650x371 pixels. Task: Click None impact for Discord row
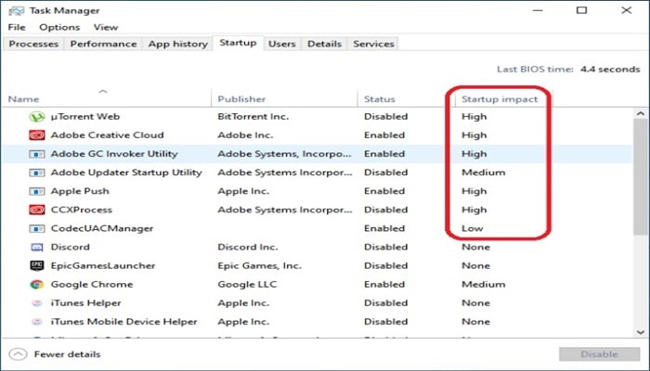(x=475, y=248)
